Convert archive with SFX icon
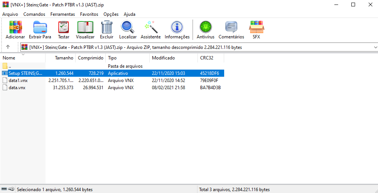The width and height of the screenshot is (378, 193). 257,27
